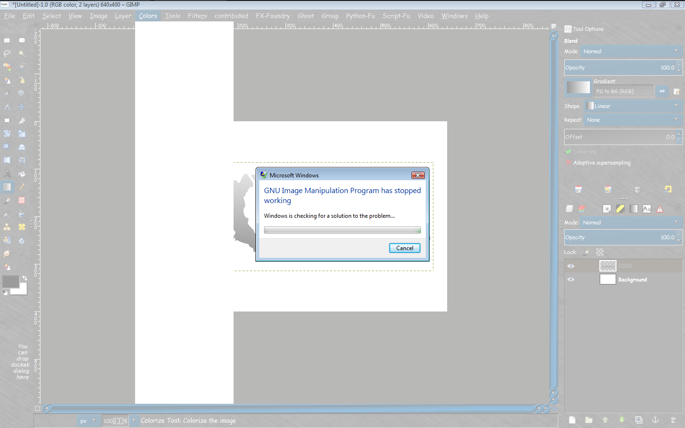Toggle the Adaptive supersampling option
The height and width of the screenshot is (428, 685).
click(x=568, y=163)
